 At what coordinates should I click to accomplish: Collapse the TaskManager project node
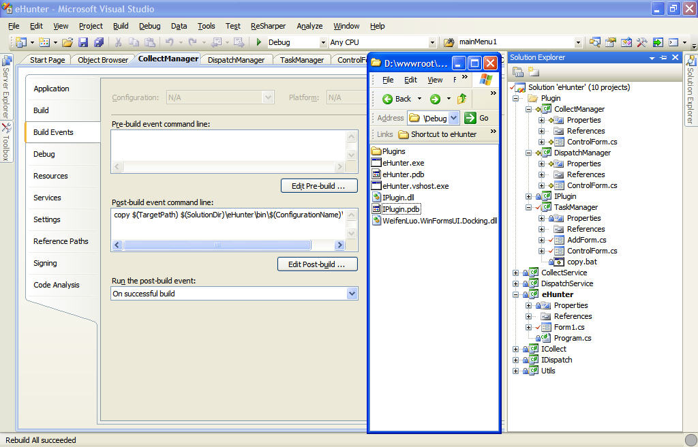coord(528,207)
